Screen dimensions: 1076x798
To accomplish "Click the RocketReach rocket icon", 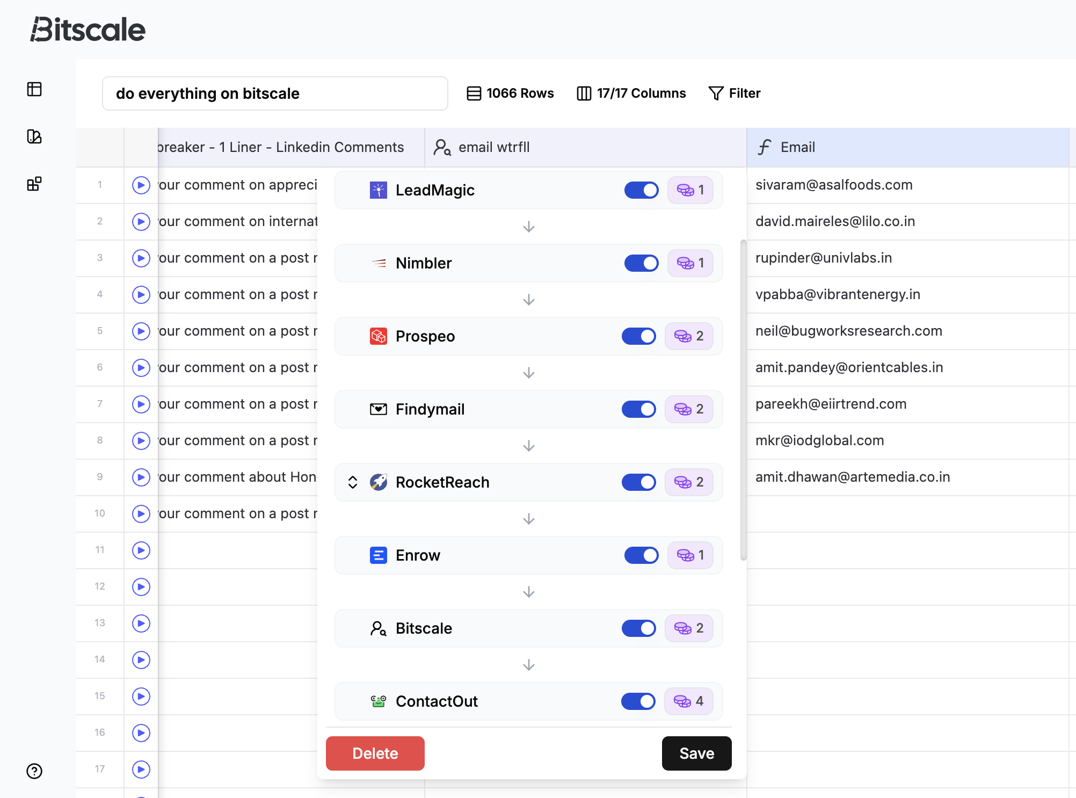I will pos(379,482).
